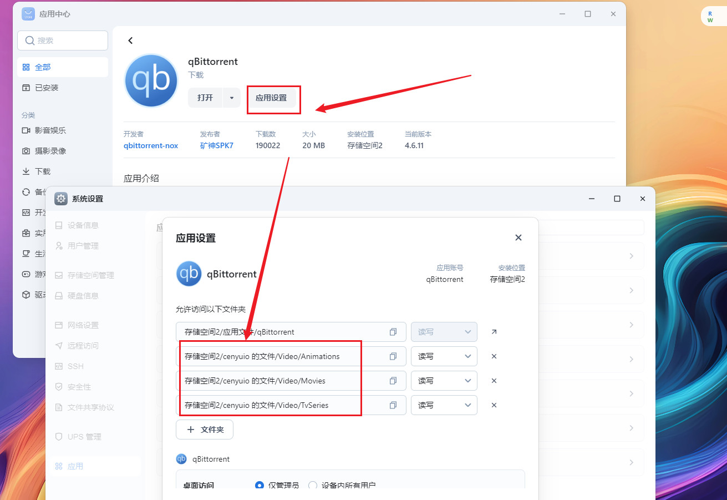Open the 下载 category in App Center sidebar

63,171
